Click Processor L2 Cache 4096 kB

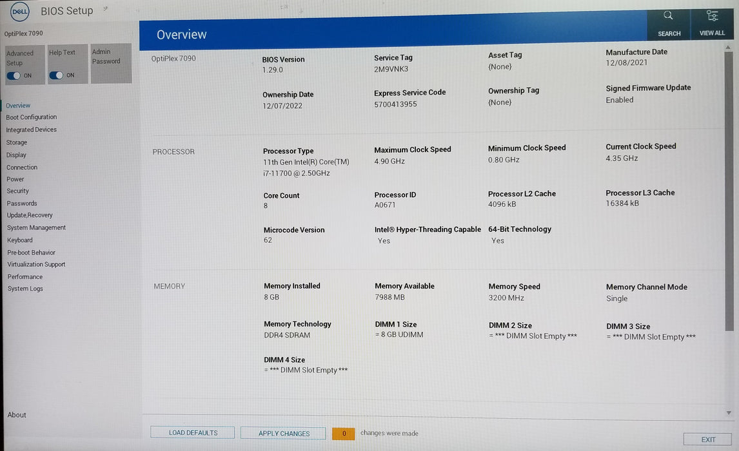502,204
